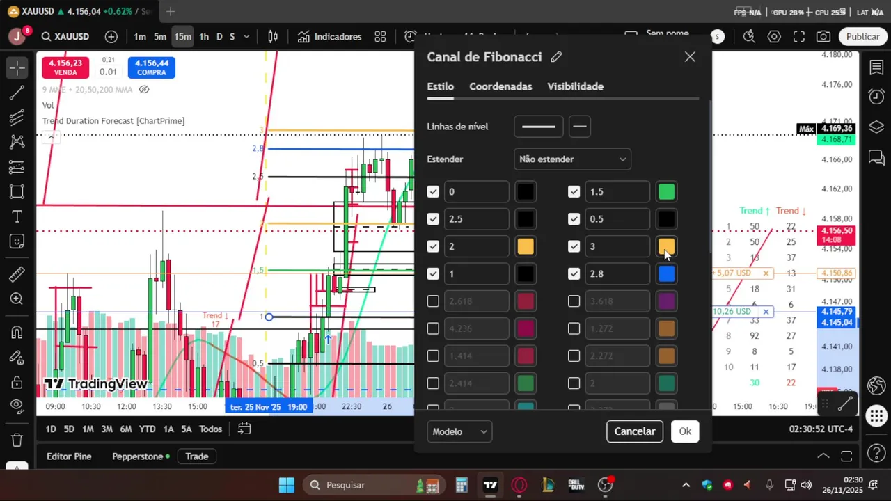
Task: Toggle magnet mode
Action: pyautogui.click(x=17, y=333)
